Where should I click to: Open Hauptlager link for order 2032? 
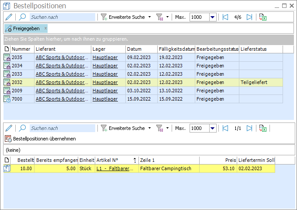tap(105, 82)
